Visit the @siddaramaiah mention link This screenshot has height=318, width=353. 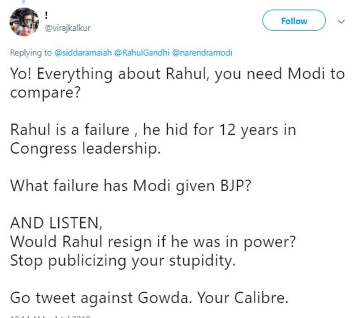point(83,52)
